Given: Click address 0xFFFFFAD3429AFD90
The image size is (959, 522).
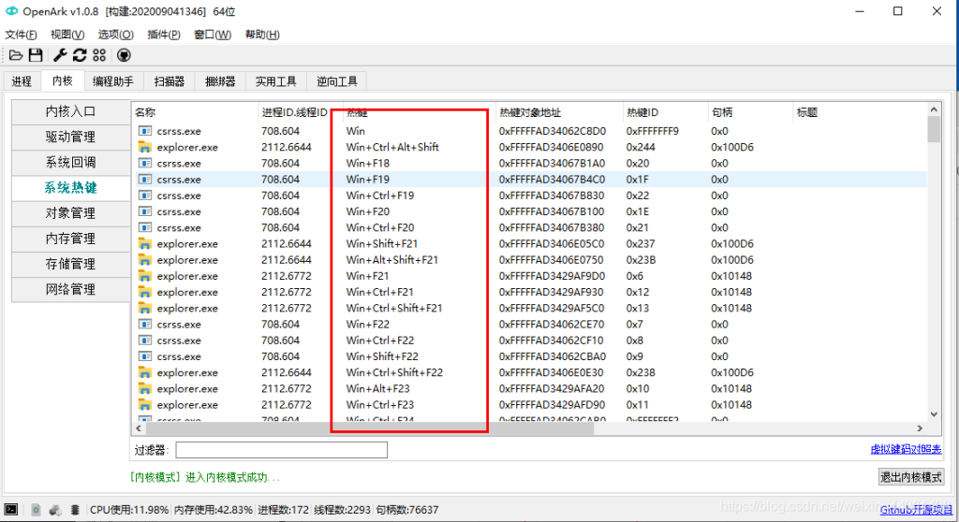Looking at the screenshot, I should 552,405.
